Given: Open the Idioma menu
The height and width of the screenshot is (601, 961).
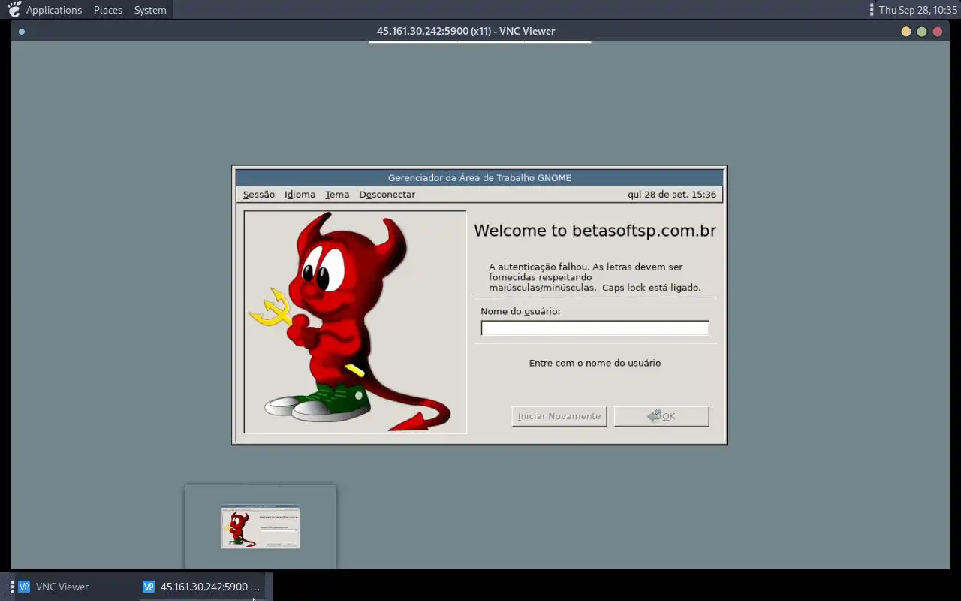Looking at the screenshot, I should (300, 195).
